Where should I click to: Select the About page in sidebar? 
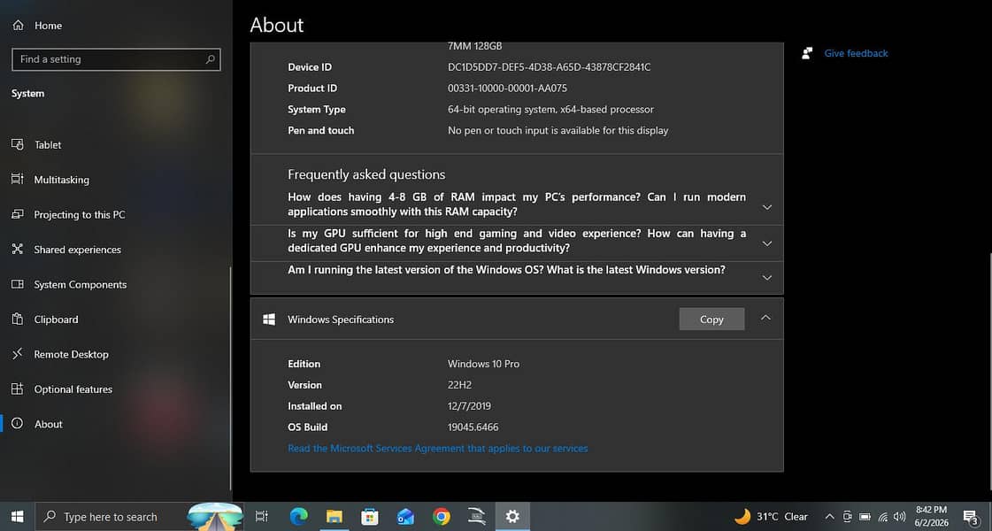tap(48, 424)
